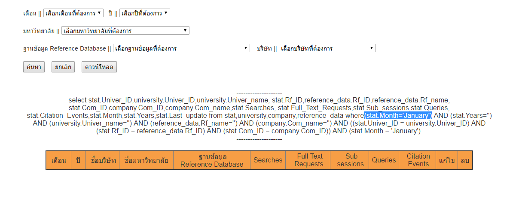Select the ชื่อบริษัท column header
The width and height of the screenshot is (522, 207).
102,160
